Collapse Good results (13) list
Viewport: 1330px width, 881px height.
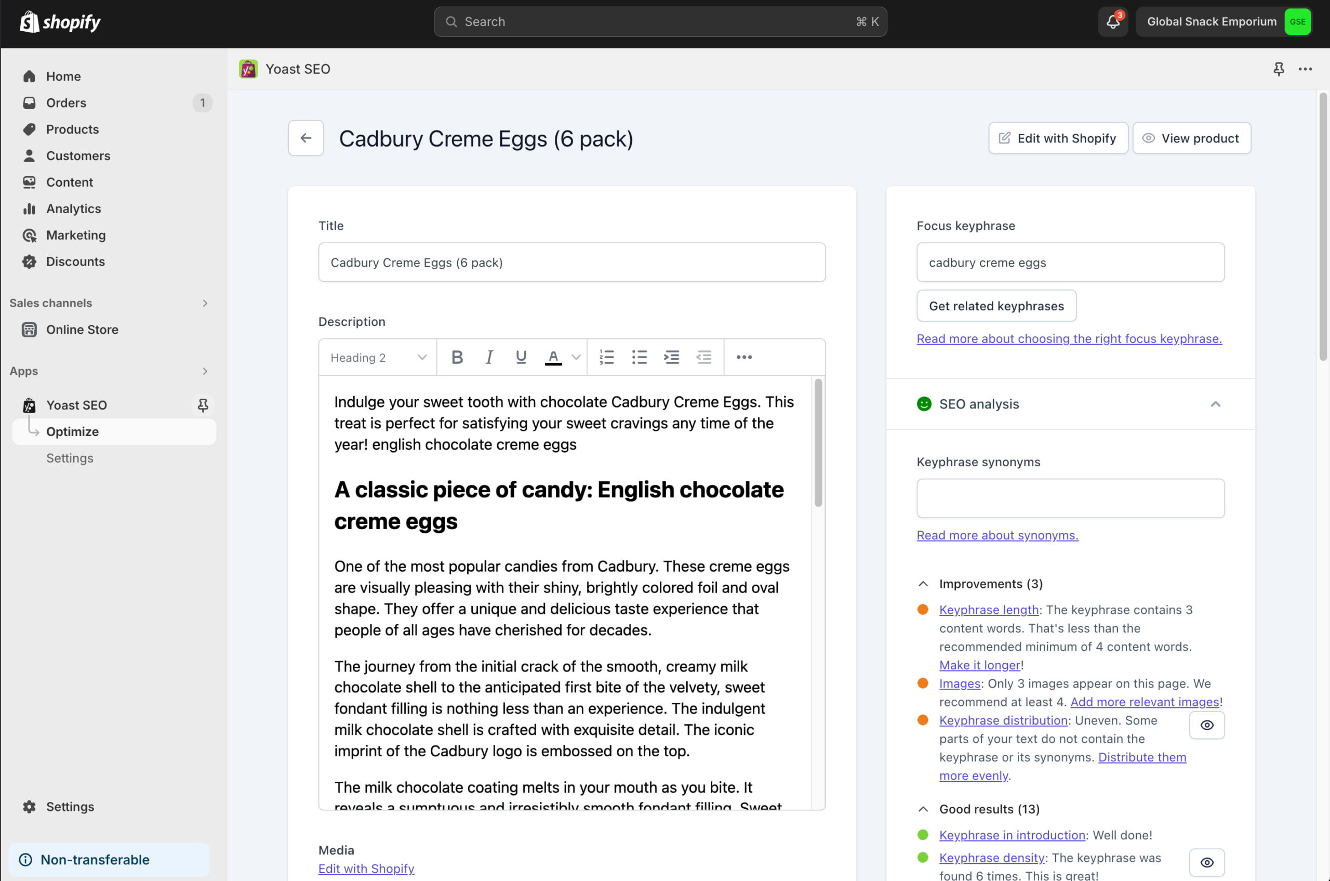[978, 809]
